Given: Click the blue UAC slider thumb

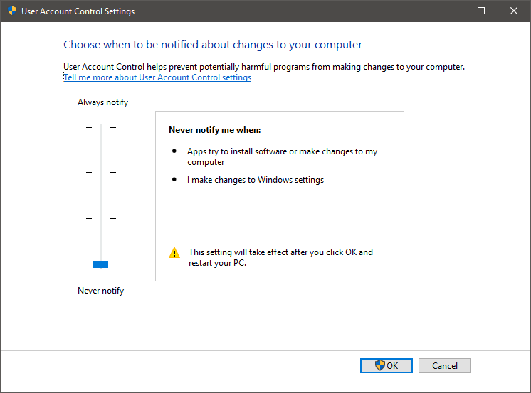Looking at the screenshot, I should click(x=100, y=264).
